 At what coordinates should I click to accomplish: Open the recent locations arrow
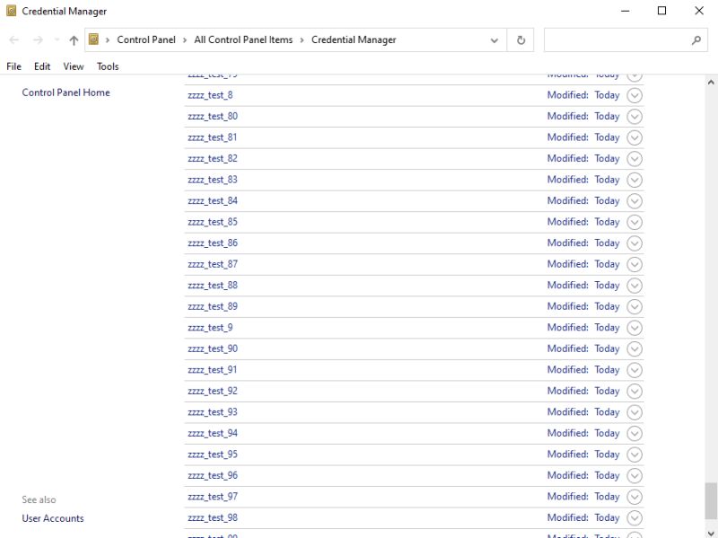(57, 40)
